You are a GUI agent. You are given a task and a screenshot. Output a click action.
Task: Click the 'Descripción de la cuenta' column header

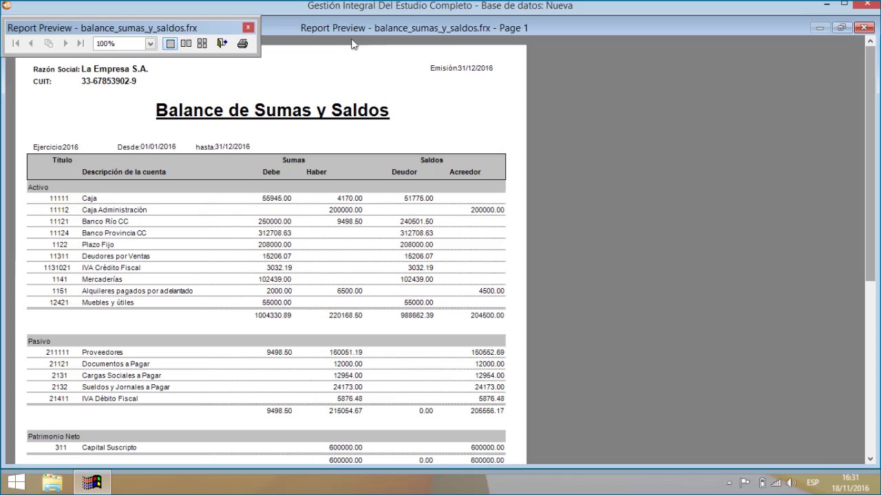tap(124, 172)
